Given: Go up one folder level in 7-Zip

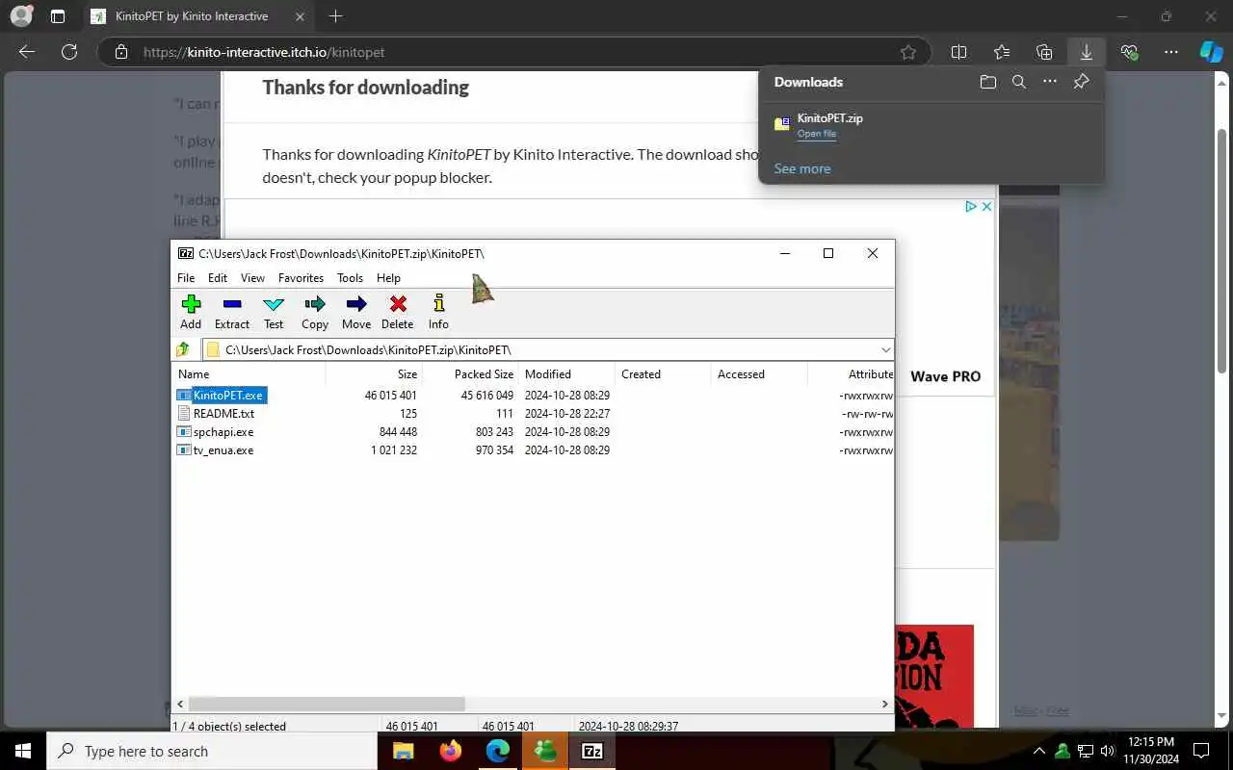Looking at the screenshot, I should [x=183, y=349].
